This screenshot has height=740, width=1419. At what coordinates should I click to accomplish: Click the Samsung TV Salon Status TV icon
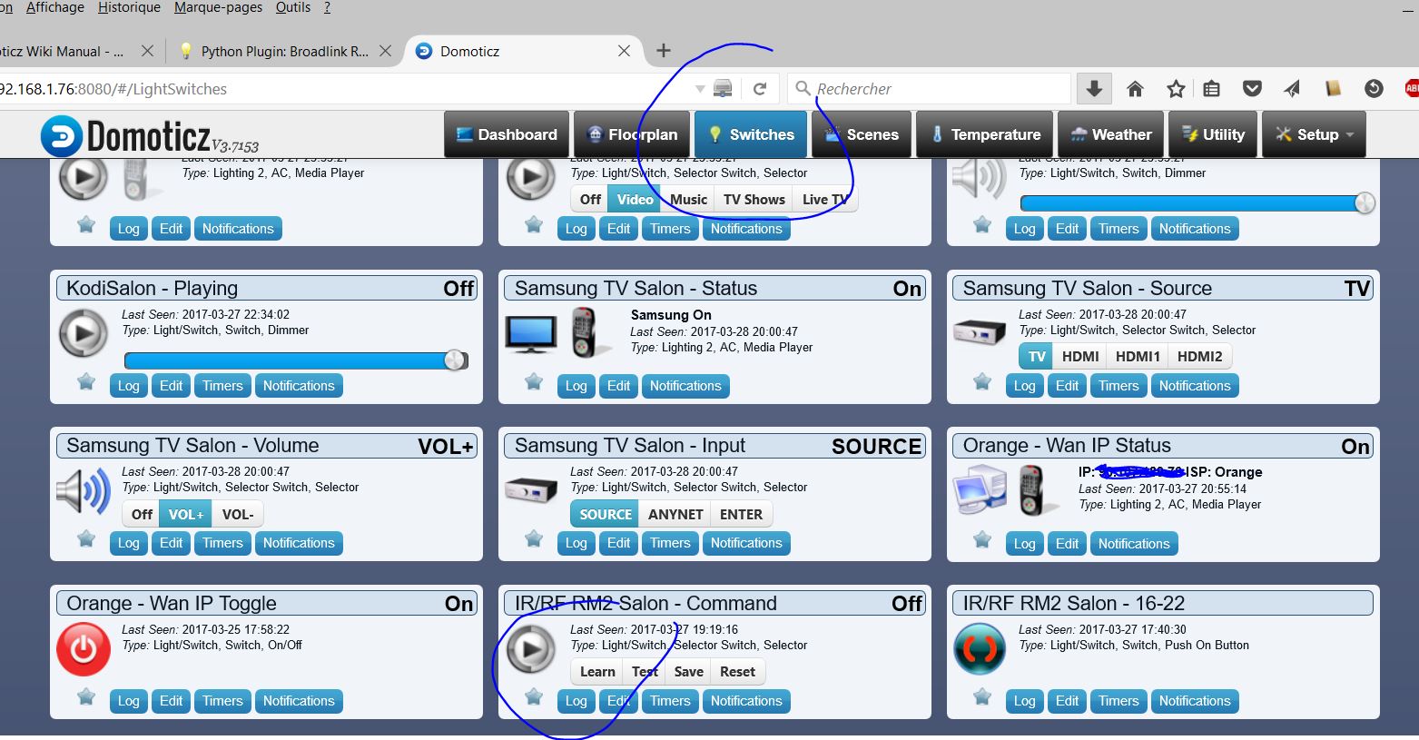coord(531,333)
